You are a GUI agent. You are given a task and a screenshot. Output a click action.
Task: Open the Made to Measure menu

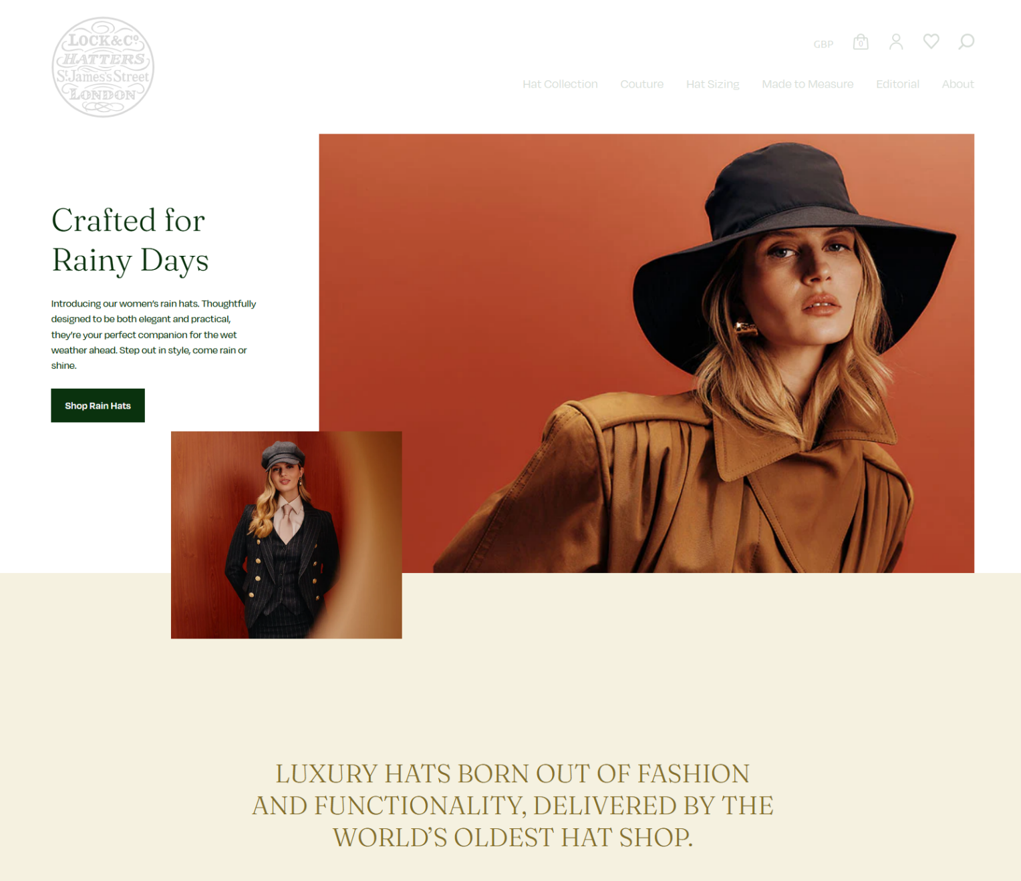(807, 84)
